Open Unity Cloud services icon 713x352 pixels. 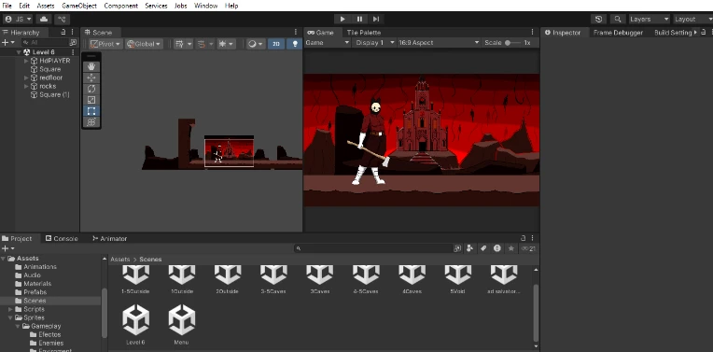click(x=44, y=19)
